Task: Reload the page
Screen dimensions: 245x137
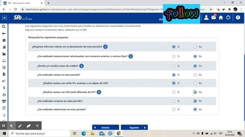Action: 15,9
